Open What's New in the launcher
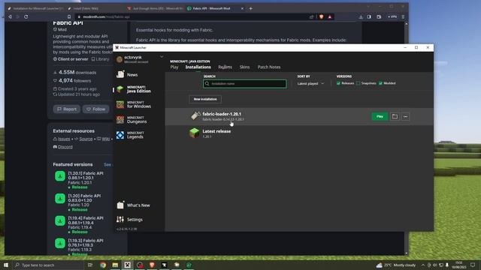The height and width of the screenshot is (270, 481). 134,205
